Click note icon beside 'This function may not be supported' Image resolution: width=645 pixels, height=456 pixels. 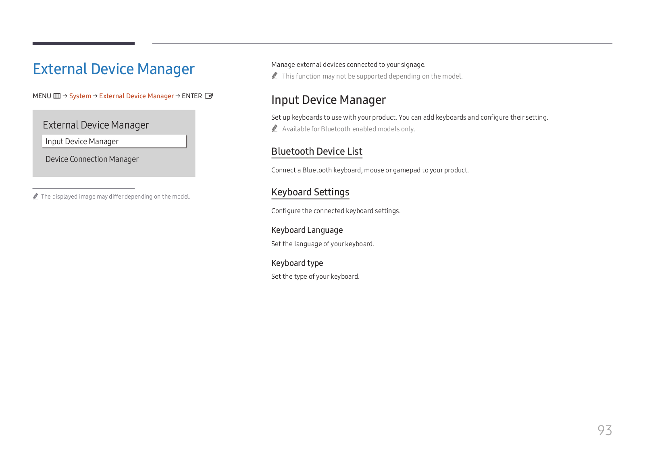click(x=275, y=76)
